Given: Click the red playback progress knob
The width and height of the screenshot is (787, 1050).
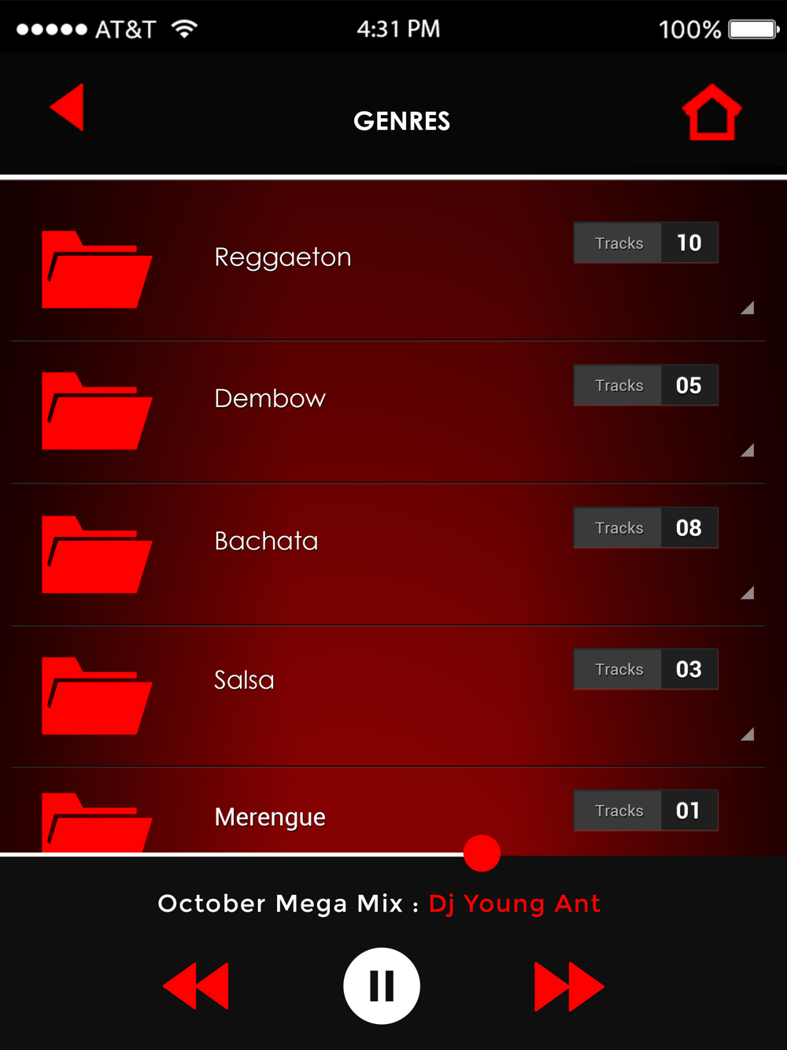Looking at the screenshot, I should 482,853.
